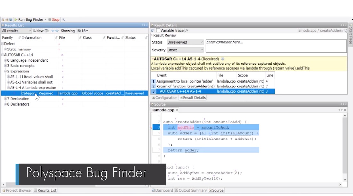Collapse the AUTOSAR C++14 tree node
353x196 pixels.
(3, 55)
